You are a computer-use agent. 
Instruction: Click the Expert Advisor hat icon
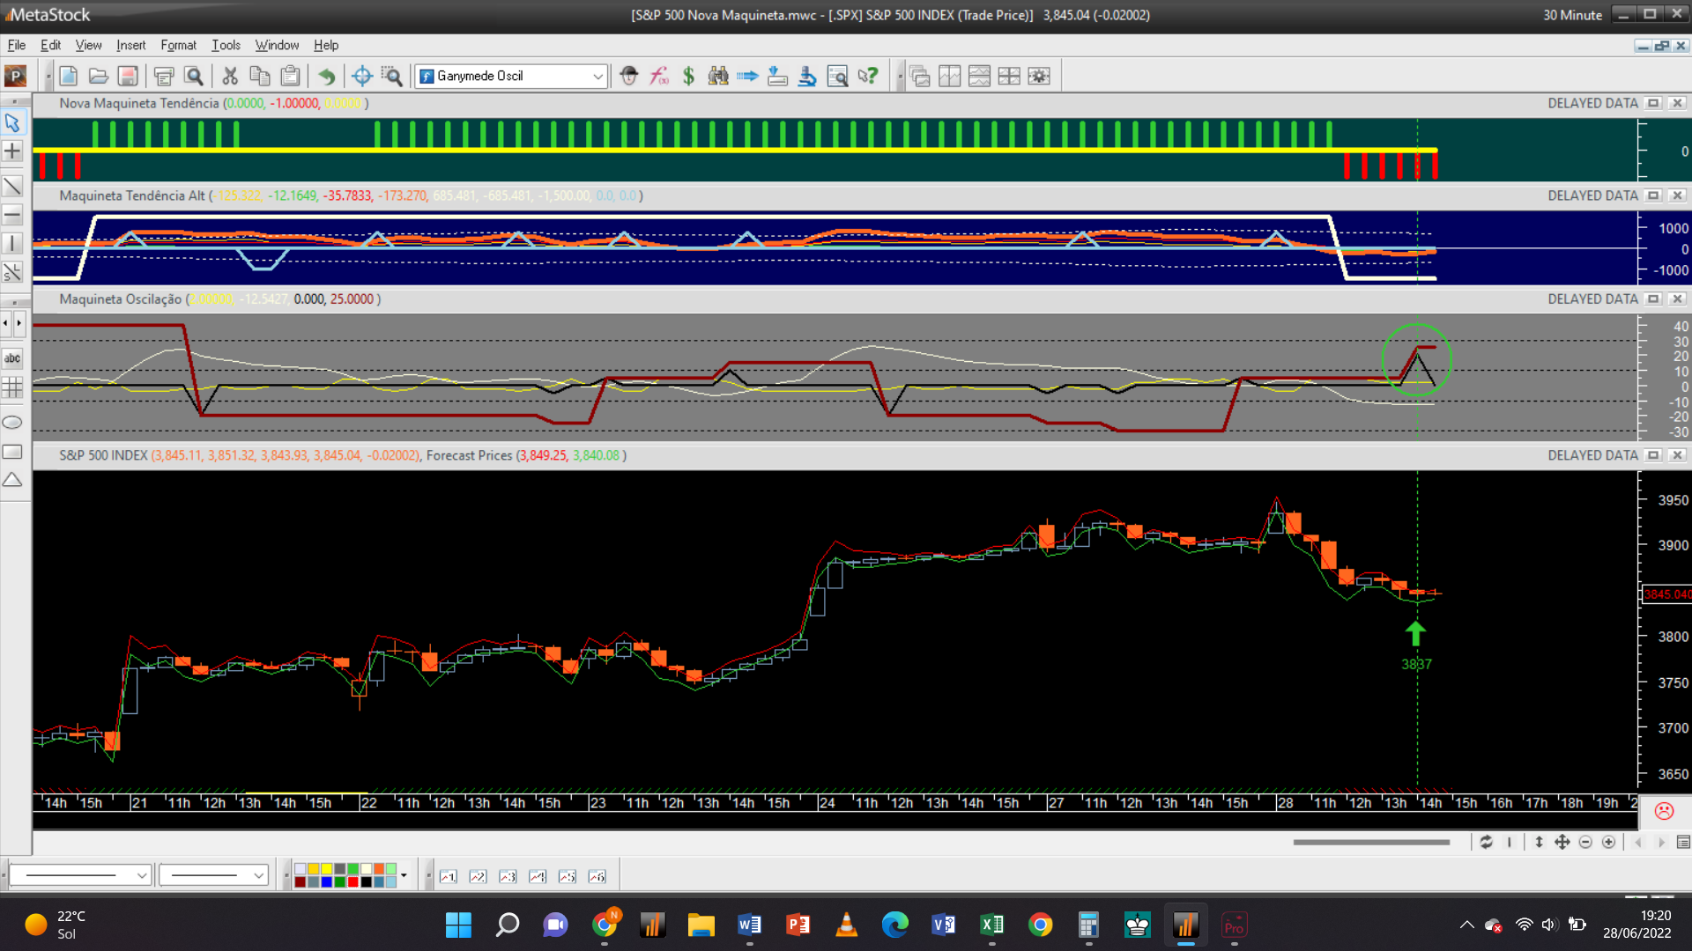click(628, 77)
